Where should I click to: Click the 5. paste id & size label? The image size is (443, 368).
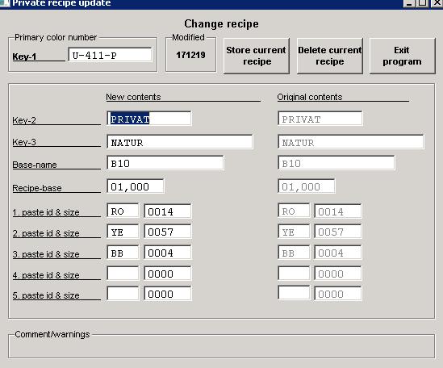pos(46,295)
